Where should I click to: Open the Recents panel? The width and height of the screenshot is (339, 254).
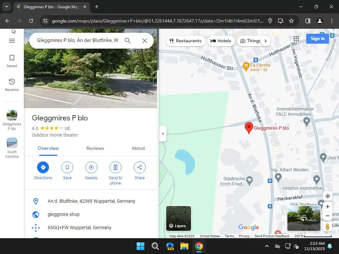point(12,85)
